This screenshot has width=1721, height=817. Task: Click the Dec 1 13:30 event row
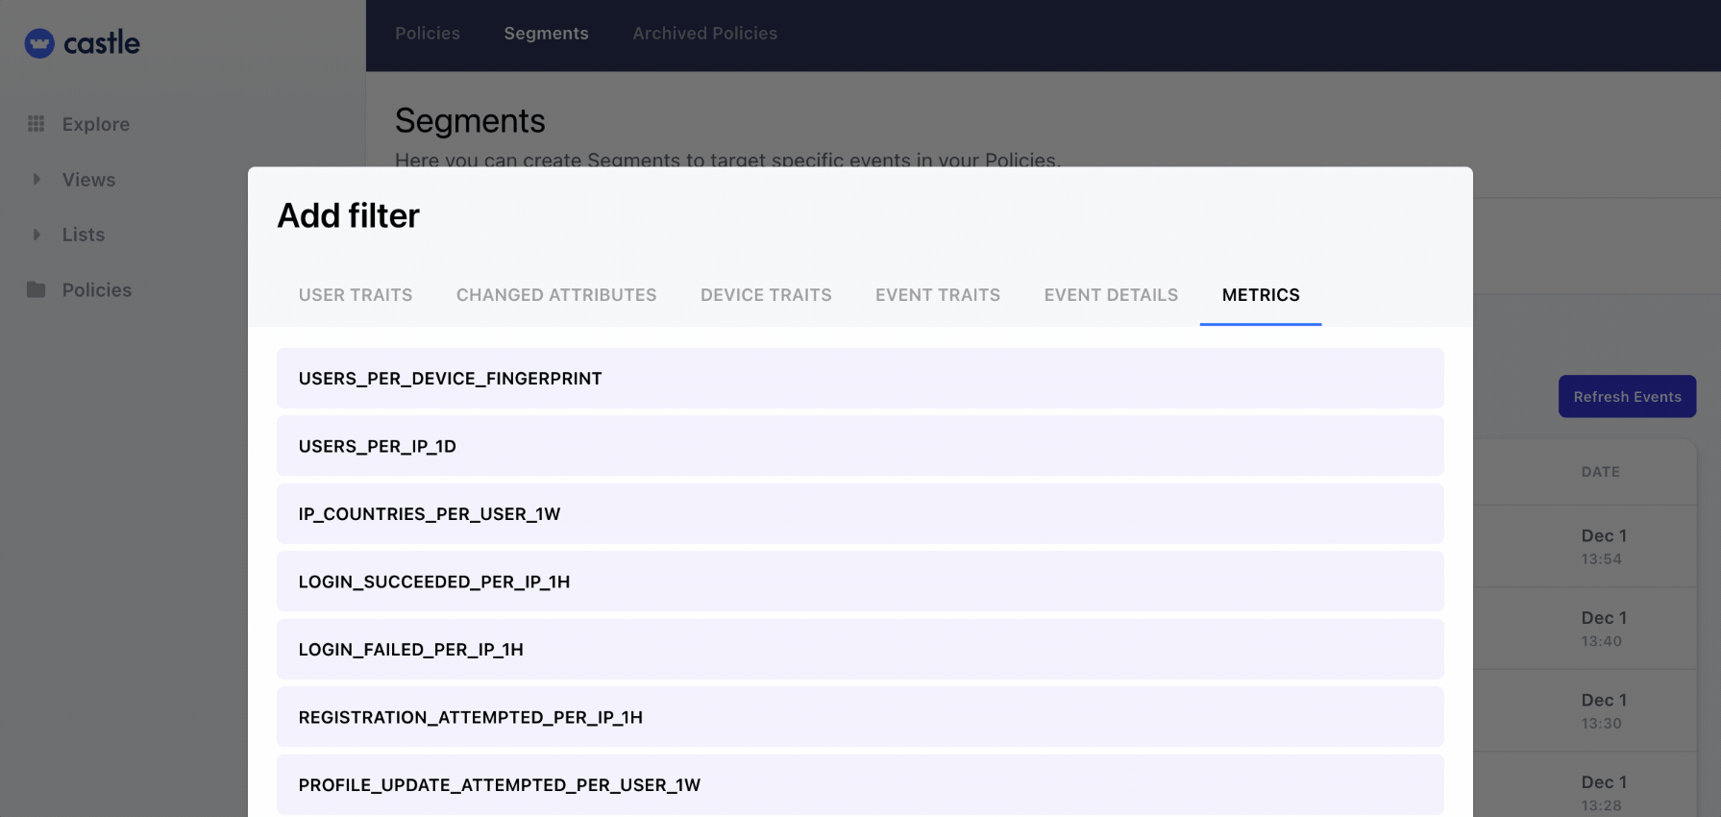(x=1585, y=710)
